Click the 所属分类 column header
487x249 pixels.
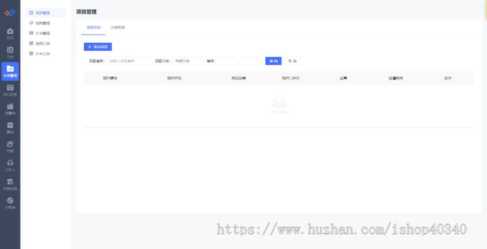pos(239,78)
